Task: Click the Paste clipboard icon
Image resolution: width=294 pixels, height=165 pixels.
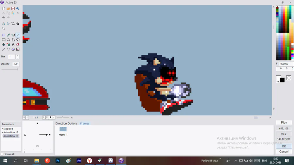Action: click(13, 13)
